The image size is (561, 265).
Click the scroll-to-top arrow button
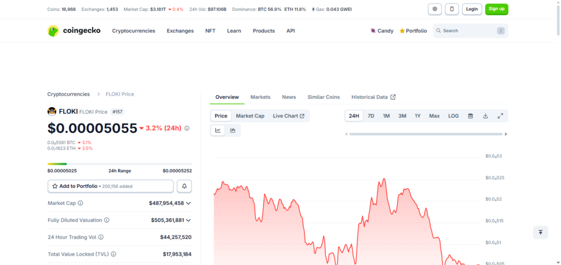tap(540, 232)
